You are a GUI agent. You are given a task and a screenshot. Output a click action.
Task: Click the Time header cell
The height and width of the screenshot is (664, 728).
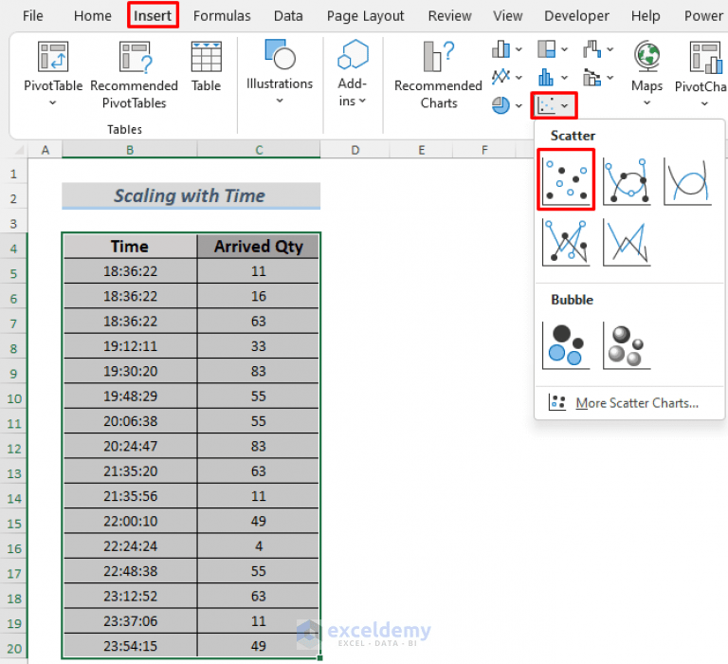[130, 247]
